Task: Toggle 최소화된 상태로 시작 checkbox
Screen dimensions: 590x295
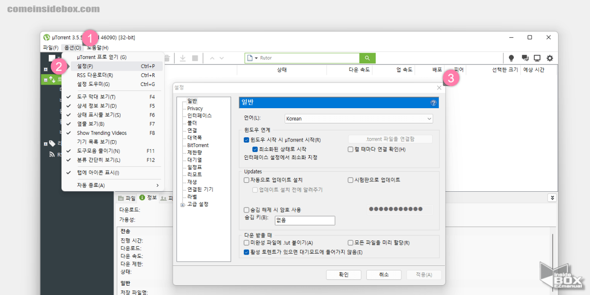Action: 255,149
